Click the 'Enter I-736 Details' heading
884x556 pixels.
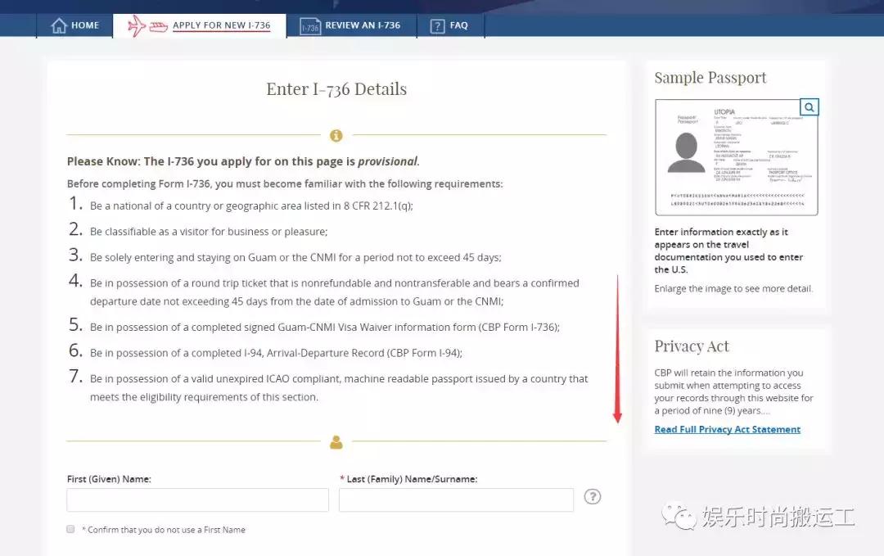click(x=336, y=89)
